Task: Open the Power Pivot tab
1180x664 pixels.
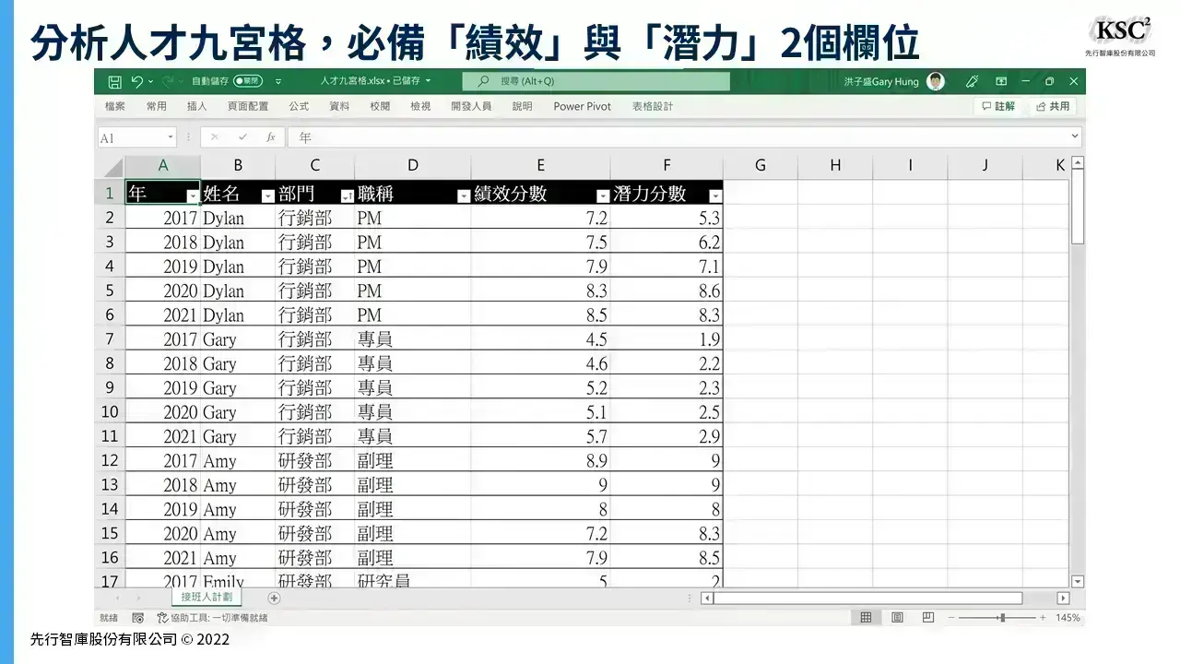Action: click(583, 106)
